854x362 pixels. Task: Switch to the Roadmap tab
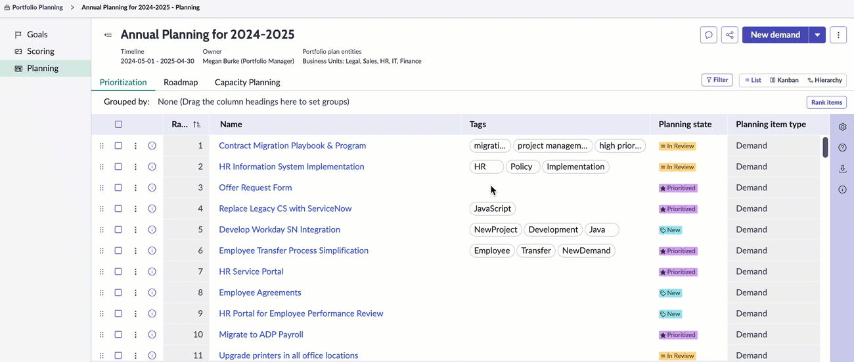coord(181,82)
